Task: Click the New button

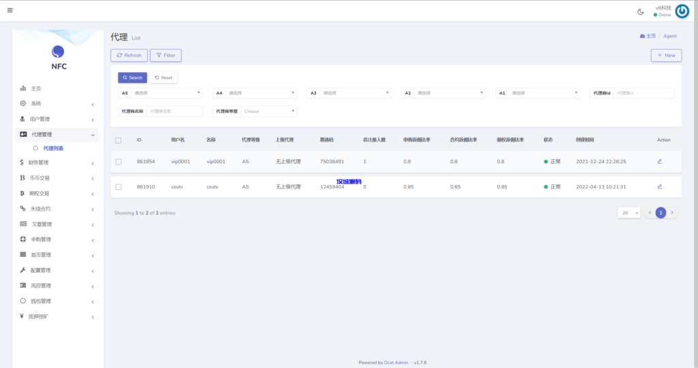Action: 666,55
